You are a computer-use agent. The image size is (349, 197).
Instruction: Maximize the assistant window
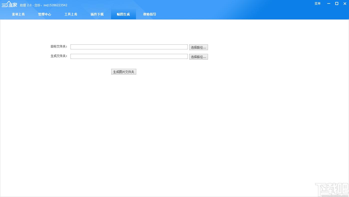337,3
